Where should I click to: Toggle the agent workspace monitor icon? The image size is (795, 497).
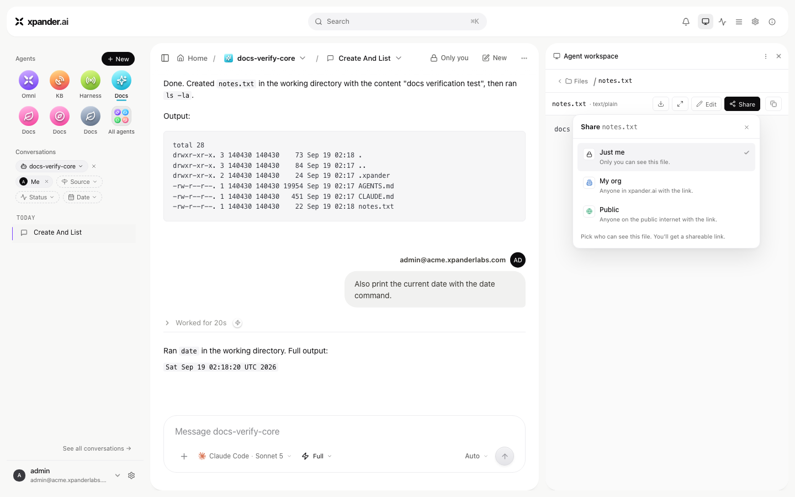click(706, 22)
